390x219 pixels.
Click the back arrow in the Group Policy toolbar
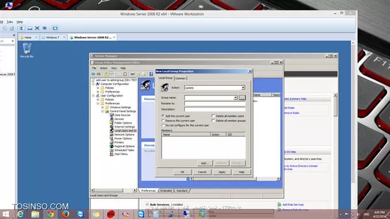click(x=93, y=74)
